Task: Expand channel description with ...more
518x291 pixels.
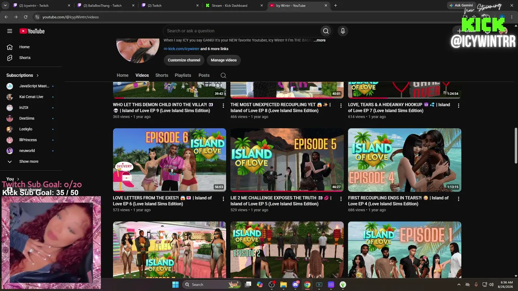Action: (x=319, y=40)
